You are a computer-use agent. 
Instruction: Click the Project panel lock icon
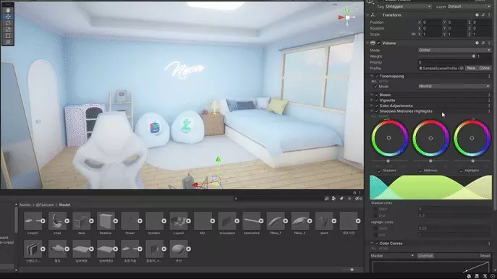coord(354,192)
